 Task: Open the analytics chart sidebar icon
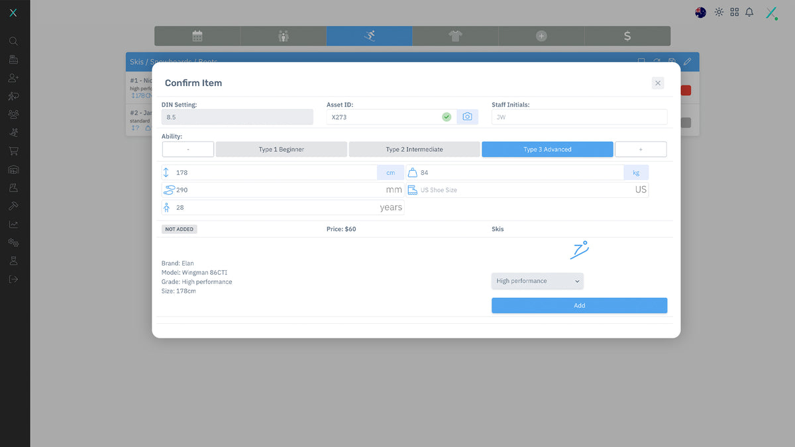[x=14, y=224]
